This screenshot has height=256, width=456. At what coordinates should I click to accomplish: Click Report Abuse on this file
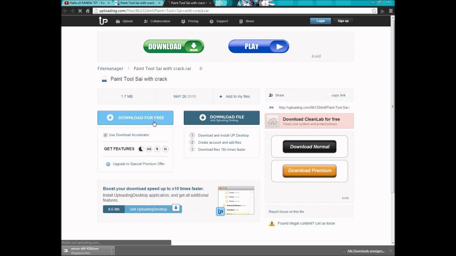point(286,212)
